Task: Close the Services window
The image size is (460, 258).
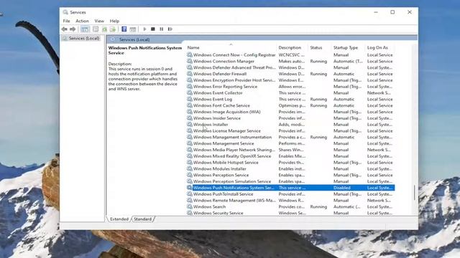Action: tap(410, 12)
